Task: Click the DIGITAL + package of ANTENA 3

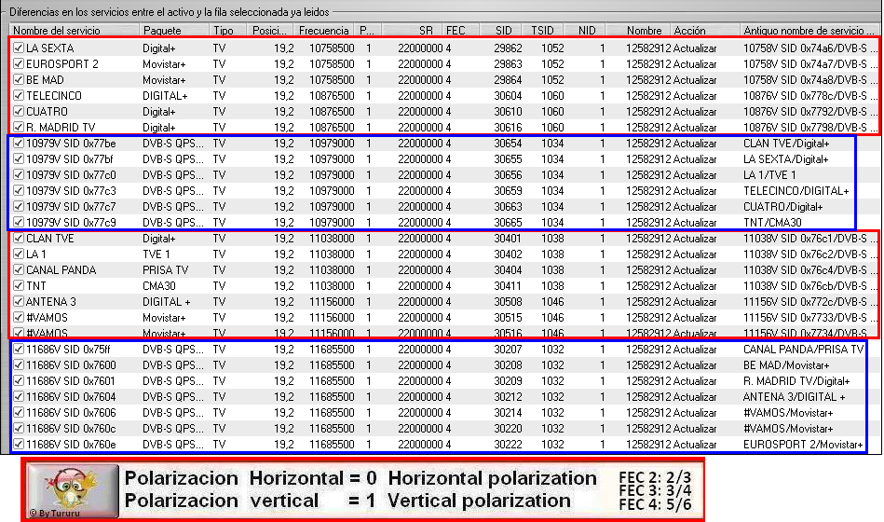Action: click(x=167, y=301)
